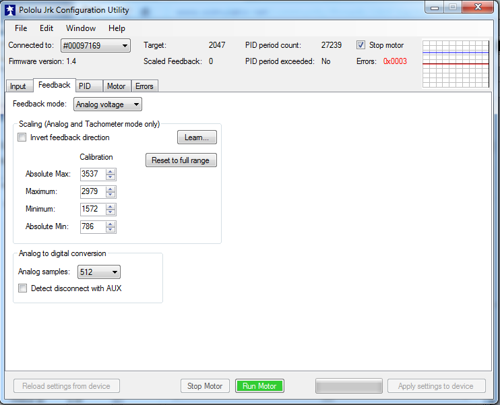500x405 pixels.
Task: Switch to the Input tab
Action: point(18,86)
